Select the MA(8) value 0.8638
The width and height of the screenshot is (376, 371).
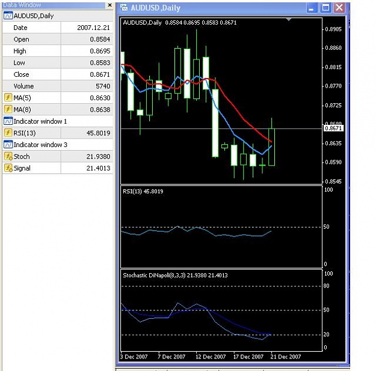coord(100,110)
